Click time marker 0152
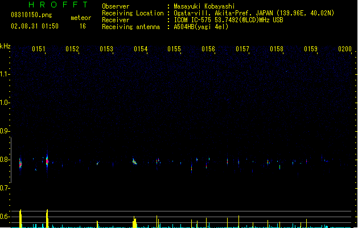The height and width of the screenshot is (228, 358). click(72, 49)
